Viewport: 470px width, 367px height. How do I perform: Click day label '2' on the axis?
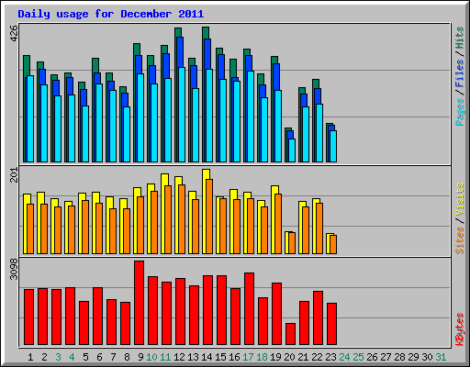click(44, 357)
